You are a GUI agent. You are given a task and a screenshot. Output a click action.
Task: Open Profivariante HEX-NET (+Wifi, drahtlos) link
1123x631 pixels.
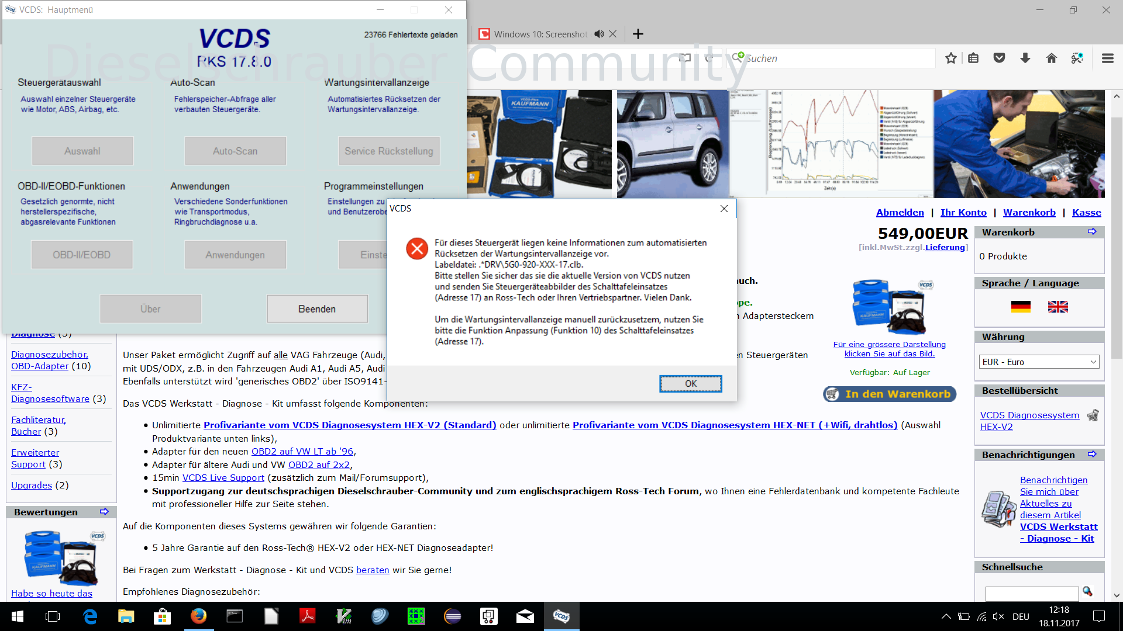(735, 425)
